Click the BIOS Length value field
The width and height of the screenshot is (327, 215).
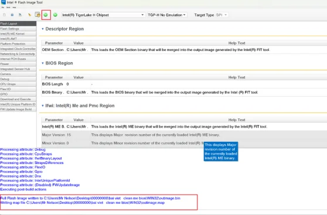coord(77,84)
